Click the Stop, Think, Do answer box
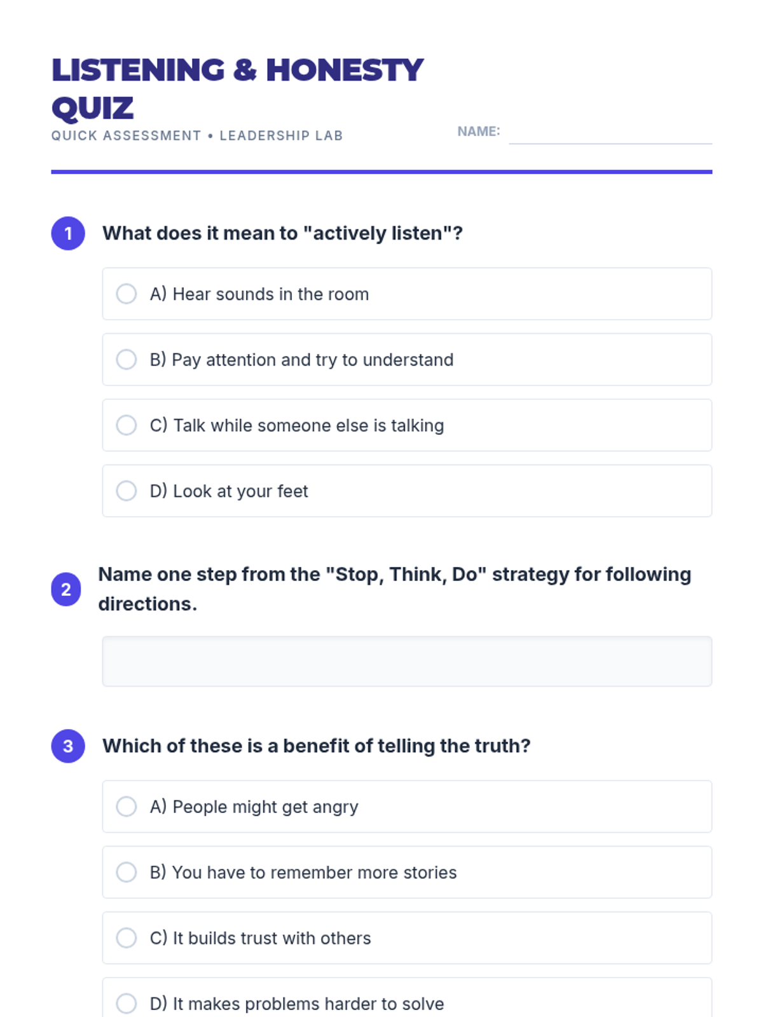Screen dimensions: 763x1017 pyautogui.click(x=407, y=661)
